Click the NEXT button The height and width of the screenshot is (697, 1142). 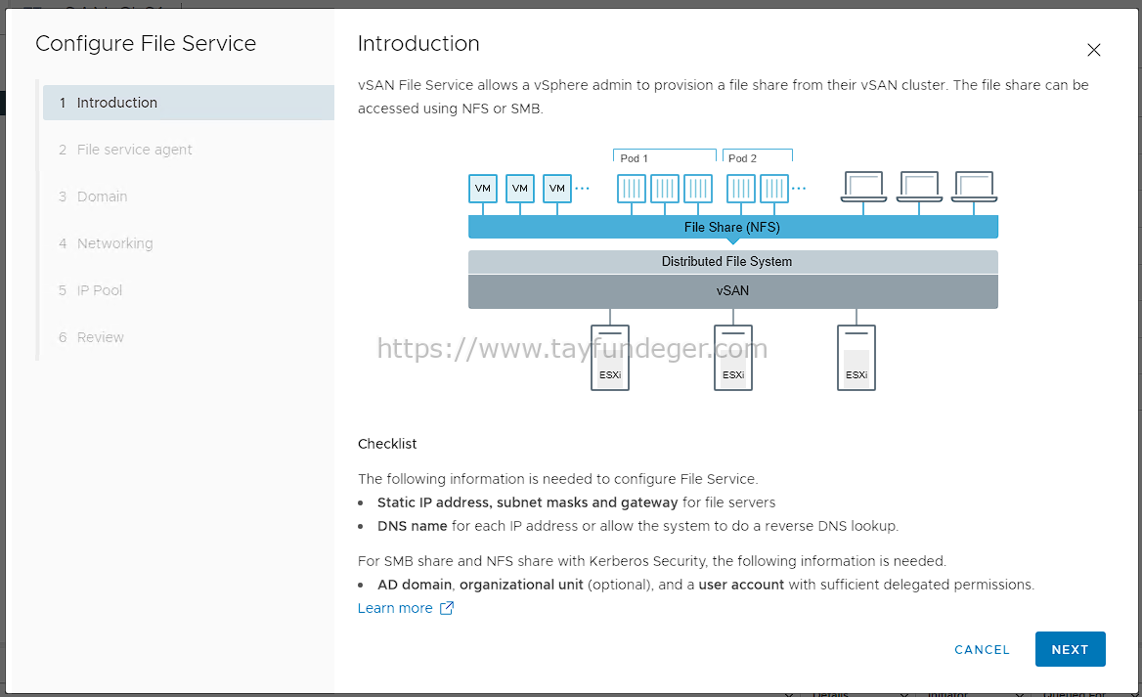click(1070, 649)
